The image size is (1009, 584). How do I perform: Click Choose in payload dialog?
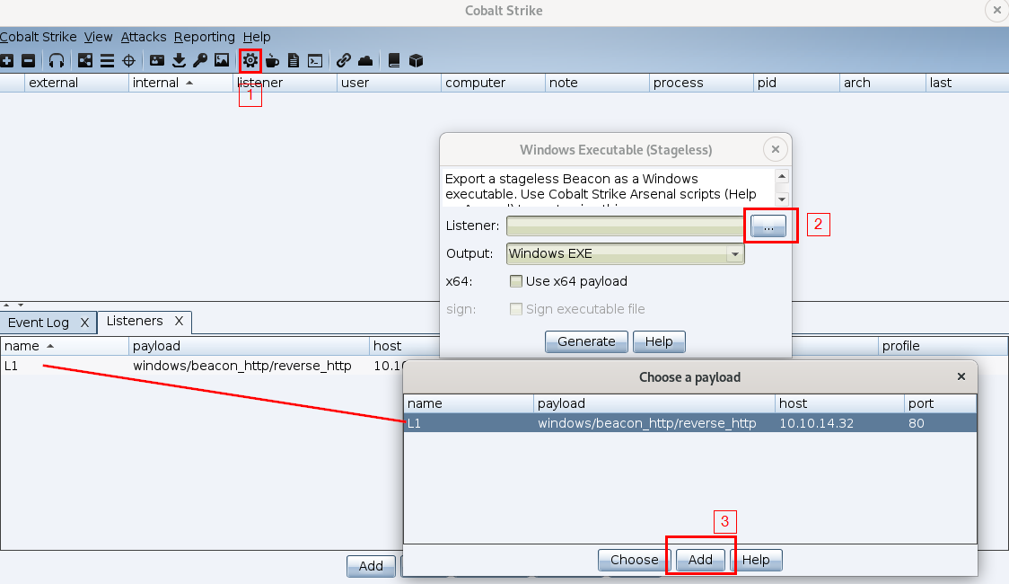[635, 560]
